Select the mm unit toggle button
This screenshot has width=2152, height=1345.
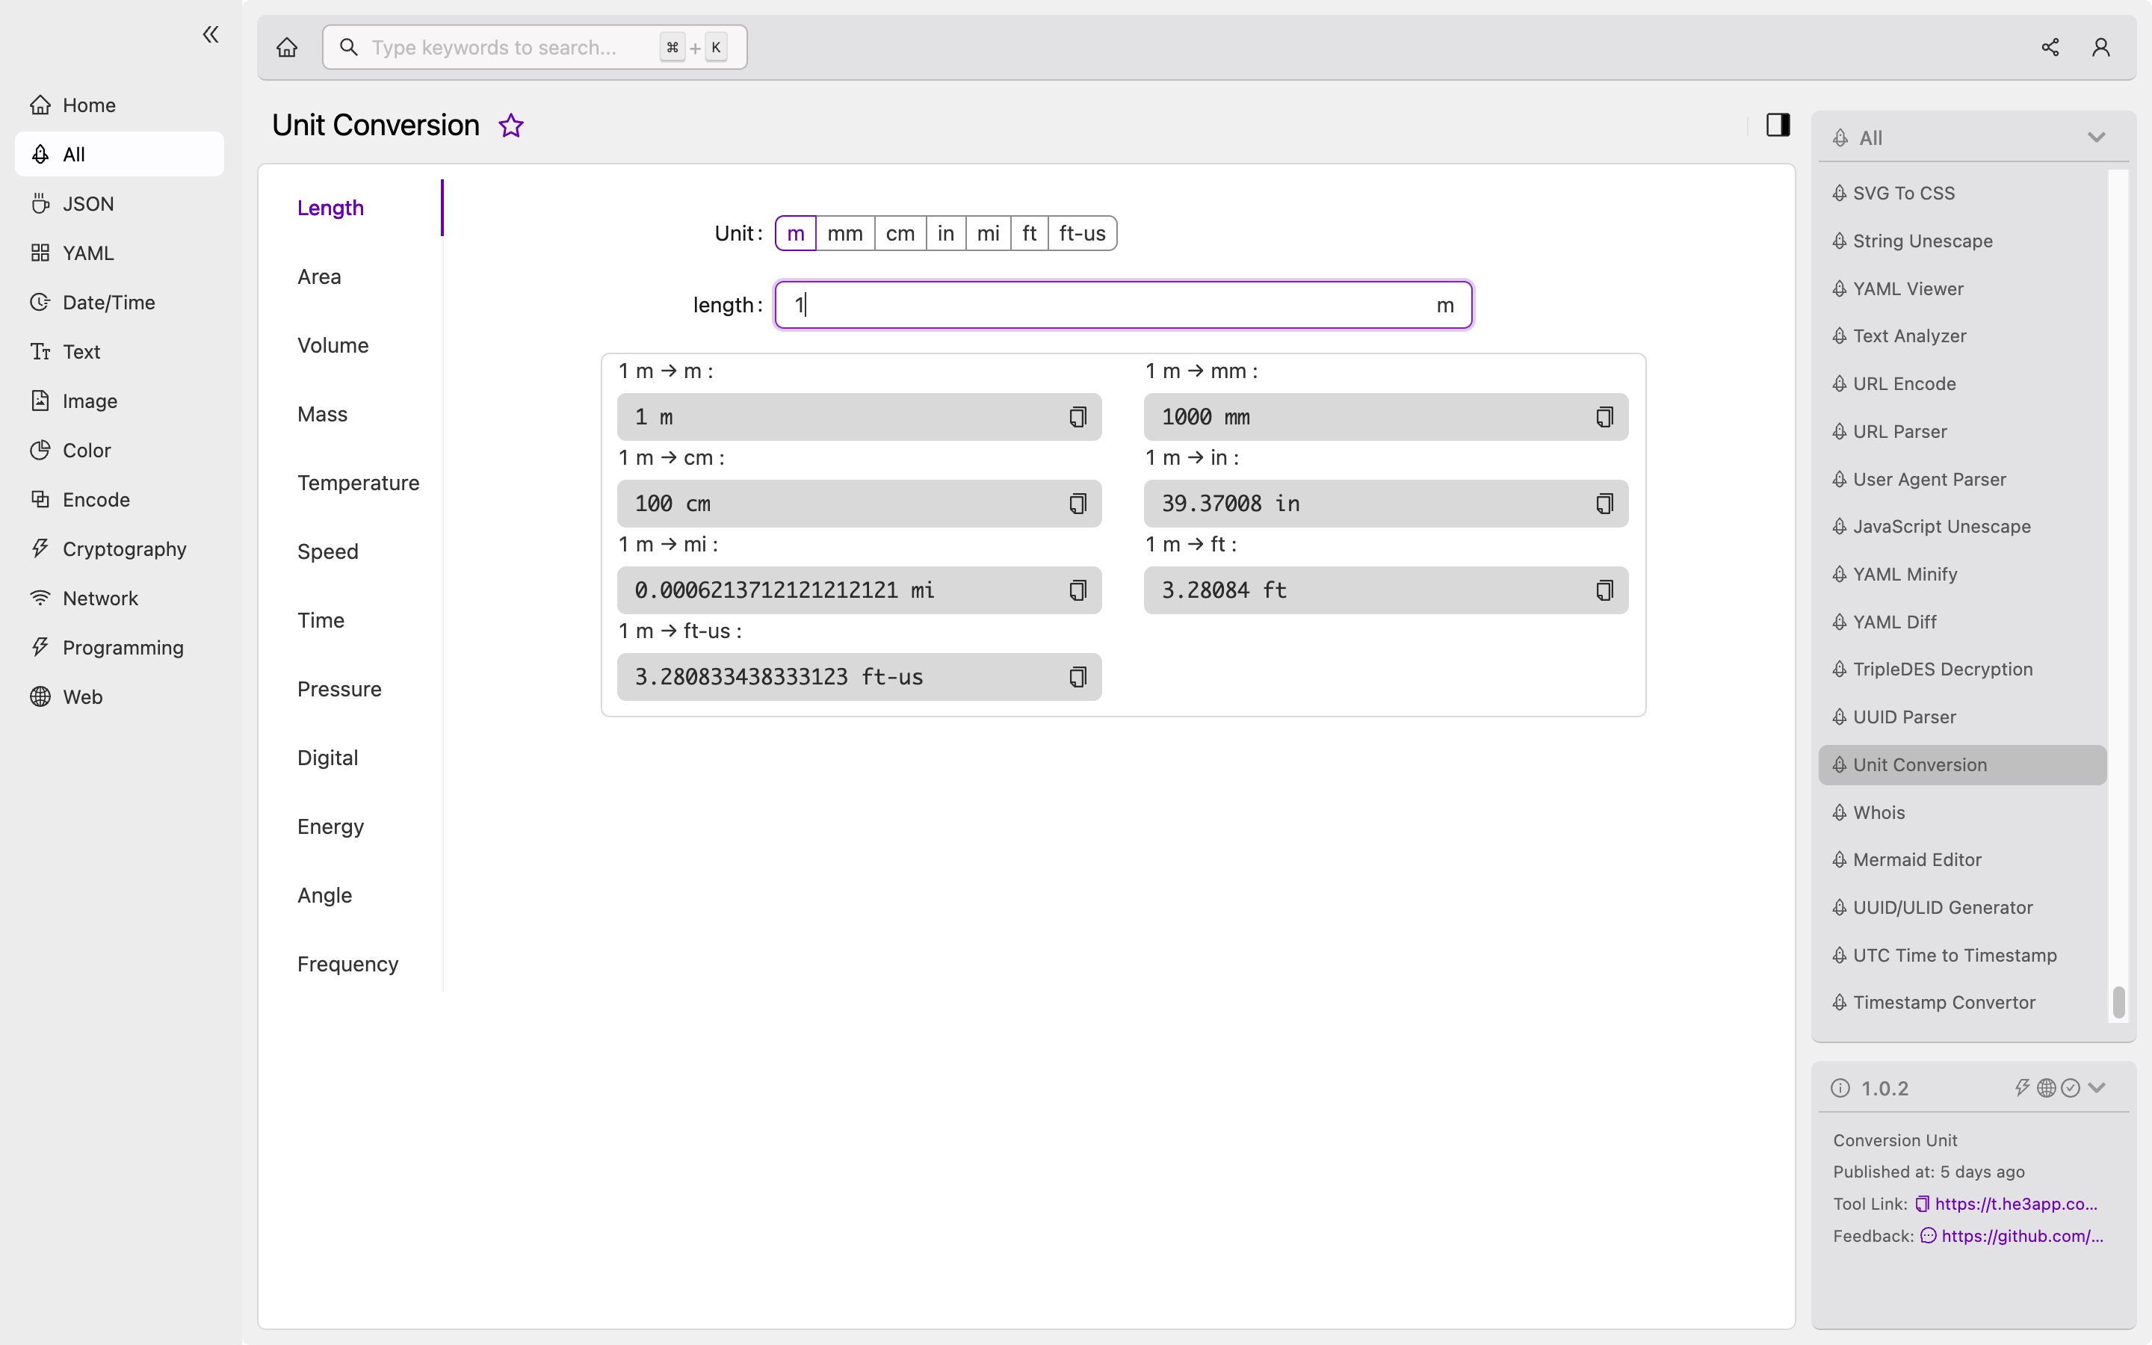[x=844, y=232]
